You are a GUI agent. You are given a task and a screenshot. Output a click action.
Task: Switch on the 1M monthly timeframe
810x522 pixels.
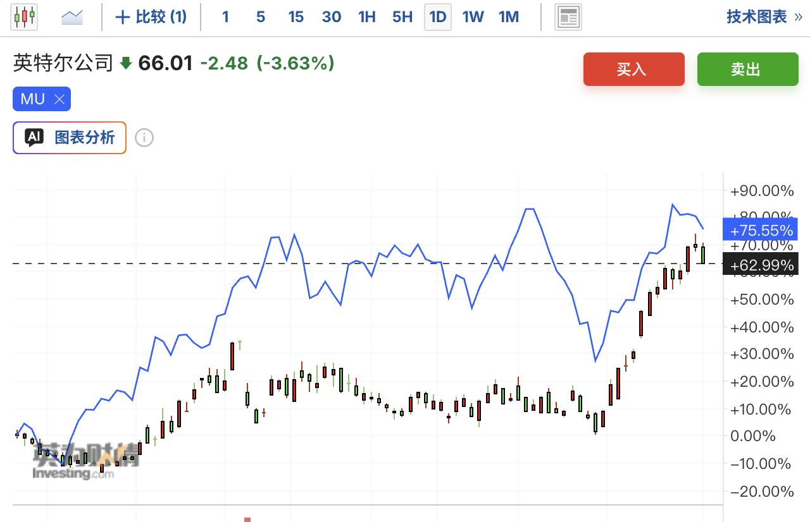509,17
